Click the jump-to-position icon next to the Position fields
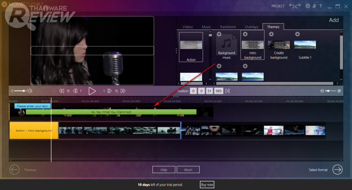Screen dimensions: 352x190 point(227,91)
